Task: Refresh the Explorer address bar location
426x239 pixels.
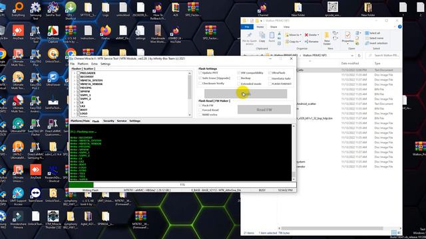Action: click(x=359, y=56)
